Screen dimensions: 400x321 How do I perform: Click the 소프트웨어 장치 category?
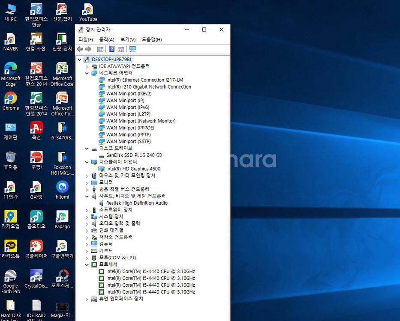click(x=116, y=210)
